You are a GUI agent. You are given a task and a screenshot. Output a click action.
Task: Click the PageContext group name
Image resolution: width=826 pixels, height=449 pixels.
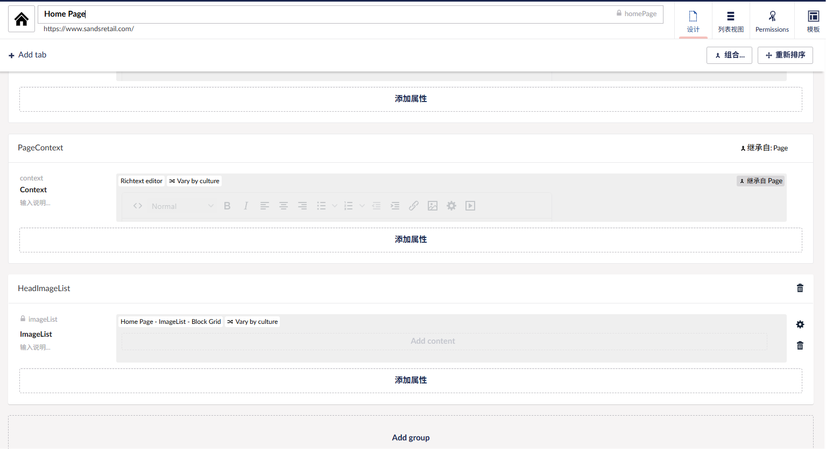coord(40,148)
